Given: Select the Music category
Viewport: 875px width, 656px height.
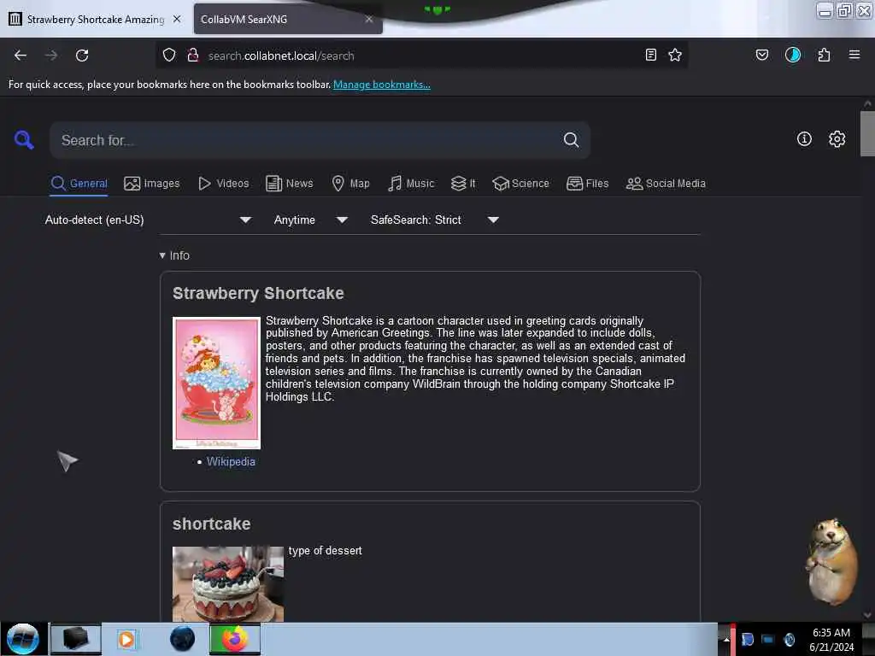Looking at the screenshot, I should click(x=411, y=183).
